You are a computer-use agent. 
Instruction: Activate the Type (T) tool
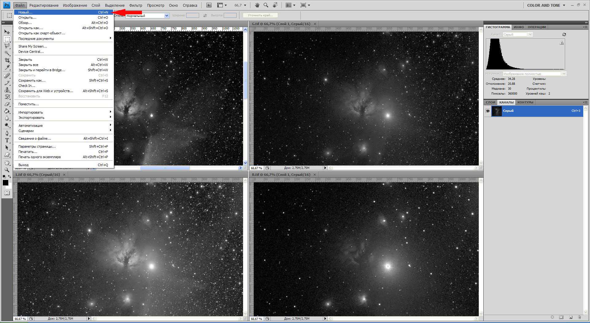tap(7, 140)
